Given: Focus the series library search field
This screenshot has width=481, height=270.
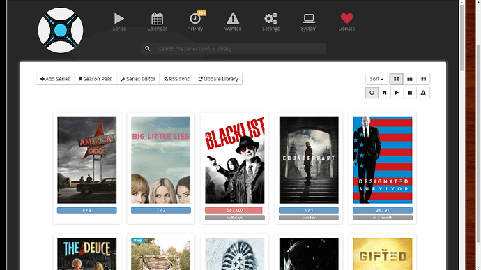Looking at the screenshot, I should [233, 49].
